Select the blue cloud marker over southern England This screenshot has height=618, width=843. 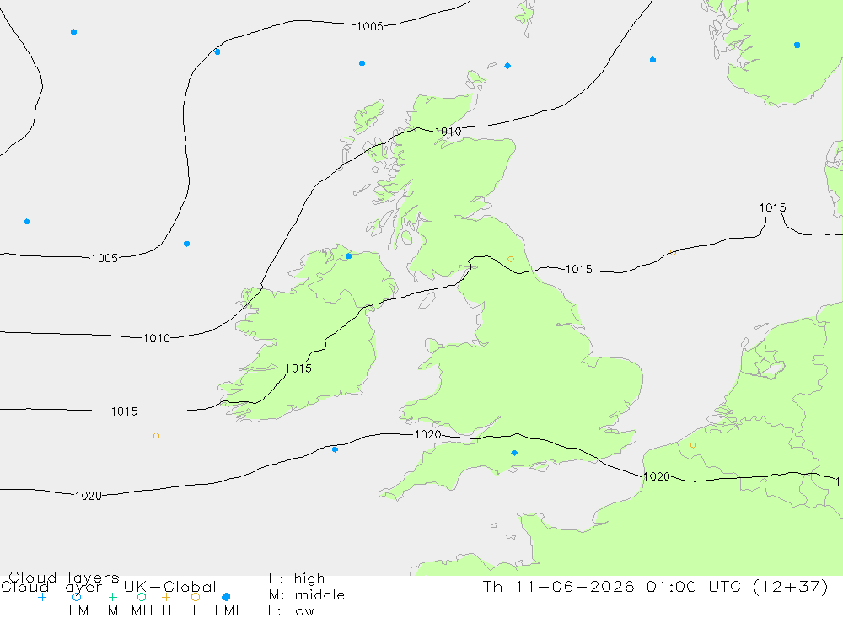click(x=514, y=453)
